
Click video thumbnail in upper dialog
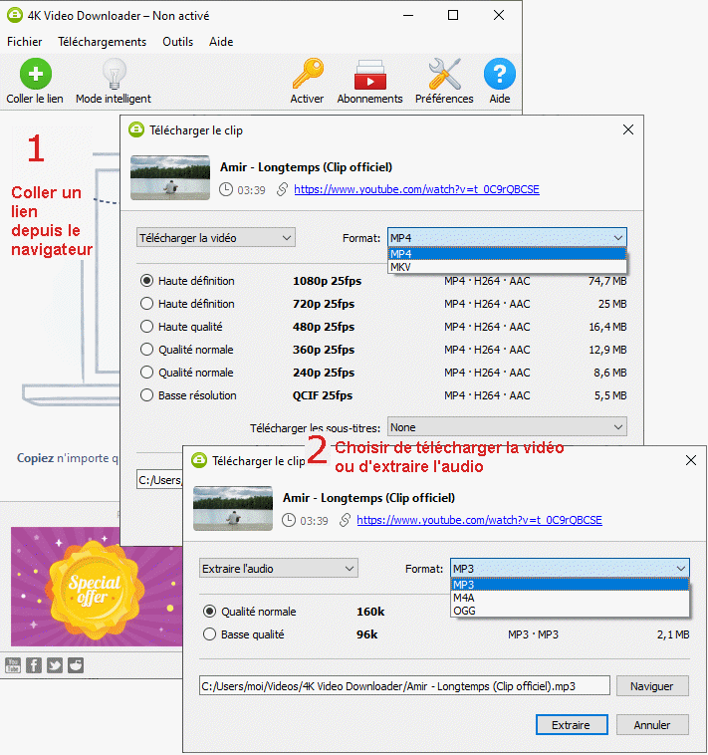(170, 177)
